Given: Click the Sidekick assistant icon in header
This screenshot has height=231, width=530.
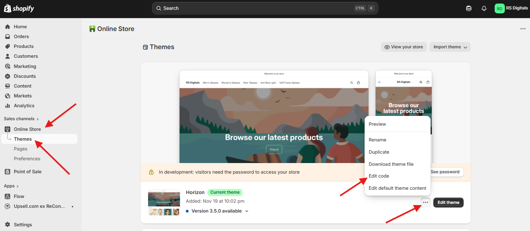Looking at the screenshot, I should coord(469,8).
